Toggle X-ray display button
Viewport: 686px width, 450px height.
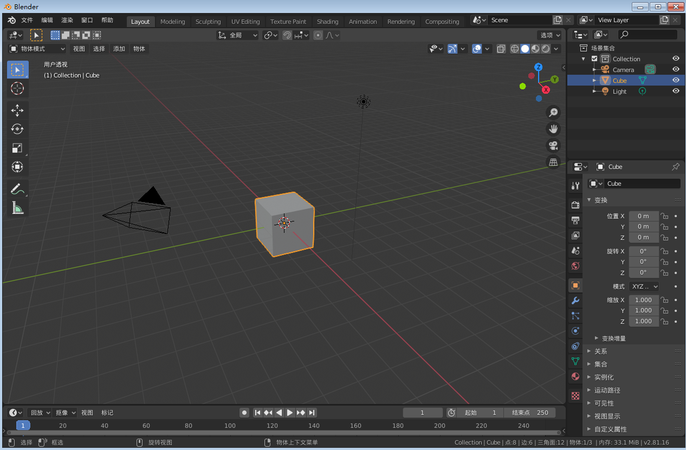(x=501, y=49)
